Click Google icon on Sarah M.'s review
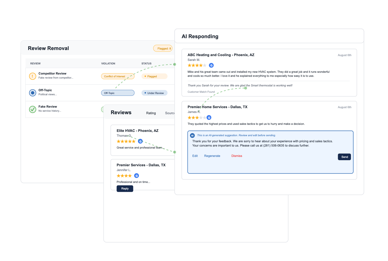Image resolution: width=388 pixels, height=261 pixels. [211, 65]
